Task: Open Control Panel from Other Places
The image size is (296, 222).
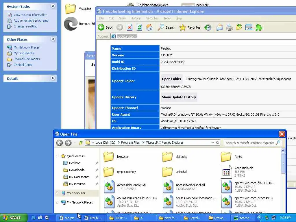Action: [23, 65]
